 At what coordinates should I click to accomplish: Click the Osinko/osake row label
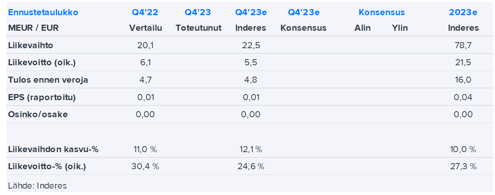38,115
